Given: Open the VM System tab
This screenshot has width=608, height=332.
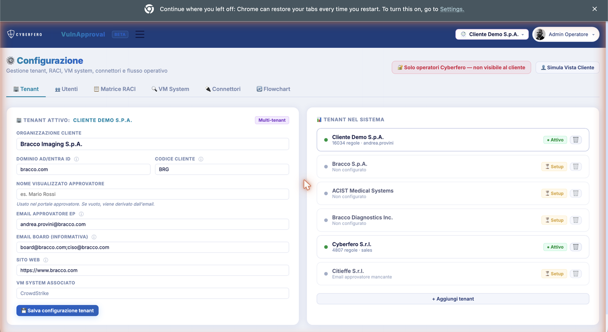Looking at the screenshot, I should point(170,89).
